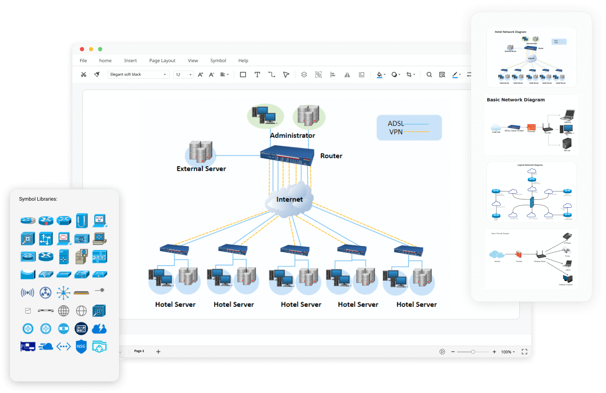Click the Format Painter brush icon
The image size is (606, 393).
tap(97, 75)
